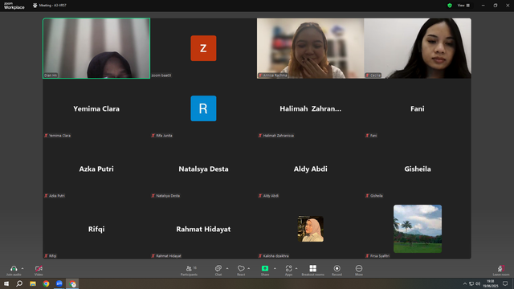Select the Fani participant tile
The image size is (514, 289).
[418, 108]
